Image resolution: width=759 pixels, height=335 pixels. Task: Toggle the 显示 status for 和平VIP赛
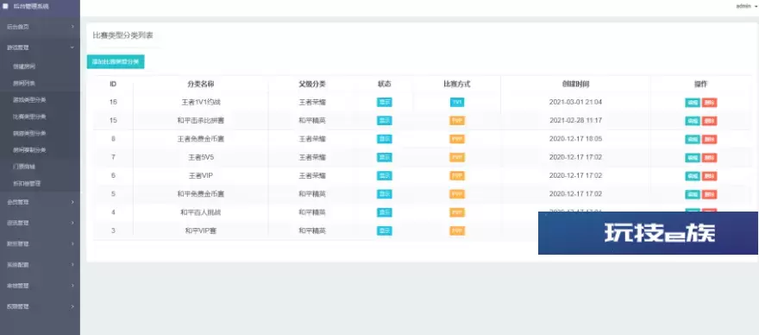(x=385, y=231)
